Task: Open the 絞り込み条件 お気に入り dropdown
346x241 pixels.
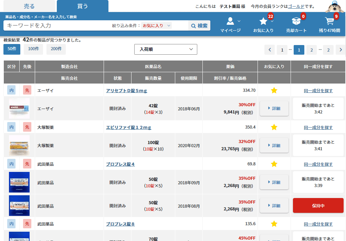Action: (x=156, y=25)
